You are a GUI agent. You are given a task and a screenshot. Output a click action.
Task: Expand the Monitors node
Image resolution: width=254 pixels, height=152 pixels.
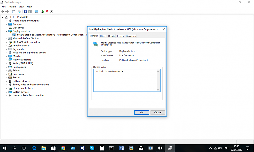pyautogui.click(x=6, y=56)
